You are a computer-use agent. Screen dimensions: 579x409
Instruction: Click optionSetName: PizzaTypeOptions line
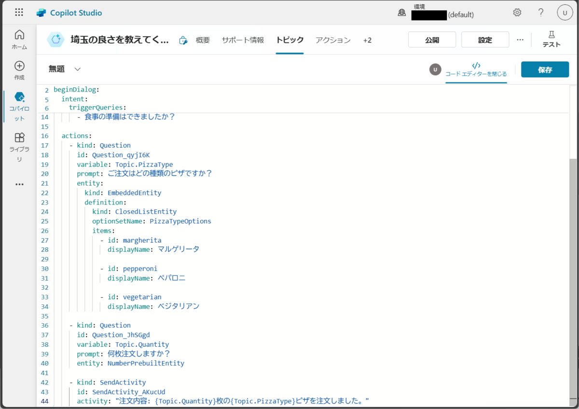pyautogui.click(x=152, y=221)
